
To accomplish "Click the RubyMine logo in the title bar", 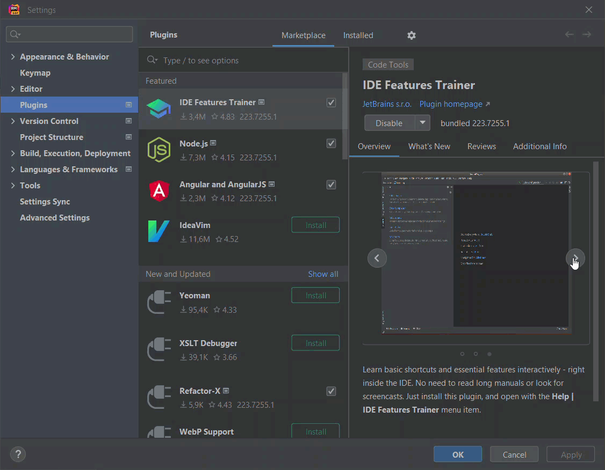I will pos(15,10).
